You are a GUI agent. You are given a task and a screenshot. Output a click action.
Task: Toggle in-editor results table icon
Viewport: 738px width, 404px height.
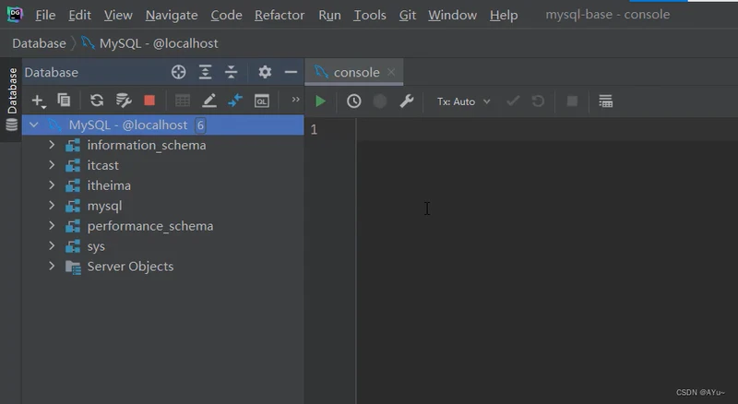(605, 101)
